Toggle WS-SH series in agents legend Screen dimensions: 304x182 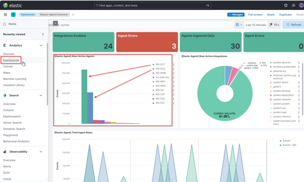tap(160, 90)
